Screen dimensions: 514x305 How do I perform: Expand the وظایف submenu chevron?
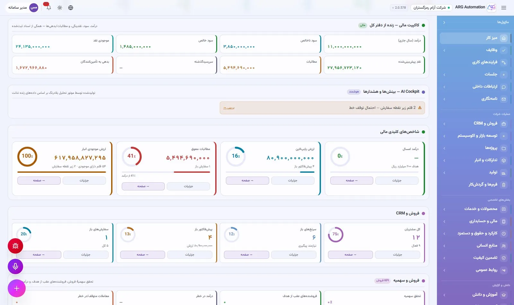pyautogui.click(x=444, y=50)
